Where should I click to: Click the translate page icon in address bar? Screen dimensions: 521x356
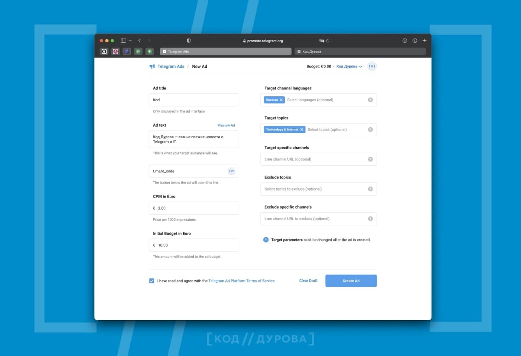click(x=322, y=41)
